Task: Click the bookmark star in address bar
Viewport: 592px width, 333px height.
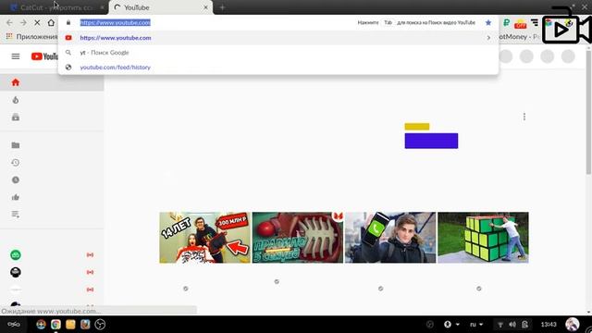Action: click(x=488, y=22)
